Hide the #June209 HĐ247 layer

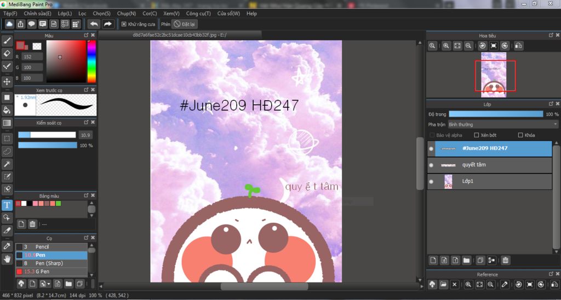[431, 148]
